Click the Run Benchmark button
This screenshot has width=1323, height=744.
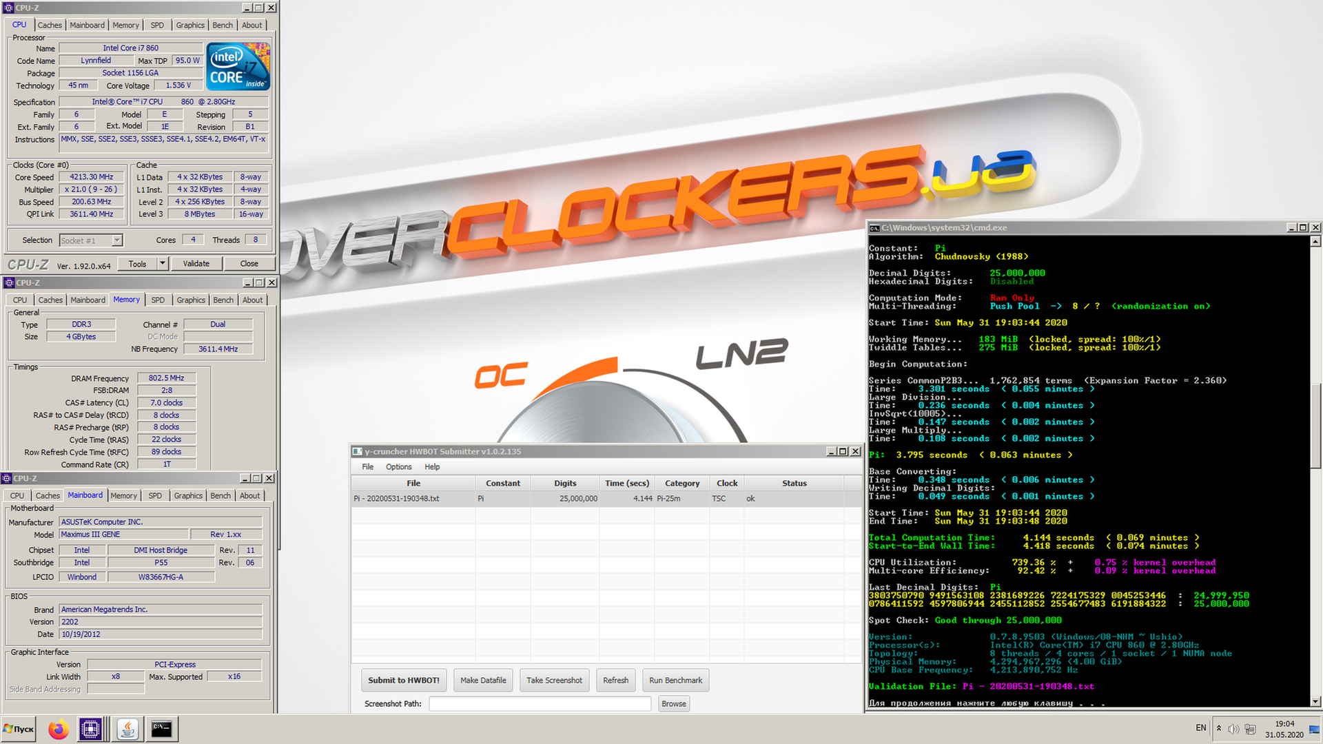(x=675, y=680)
